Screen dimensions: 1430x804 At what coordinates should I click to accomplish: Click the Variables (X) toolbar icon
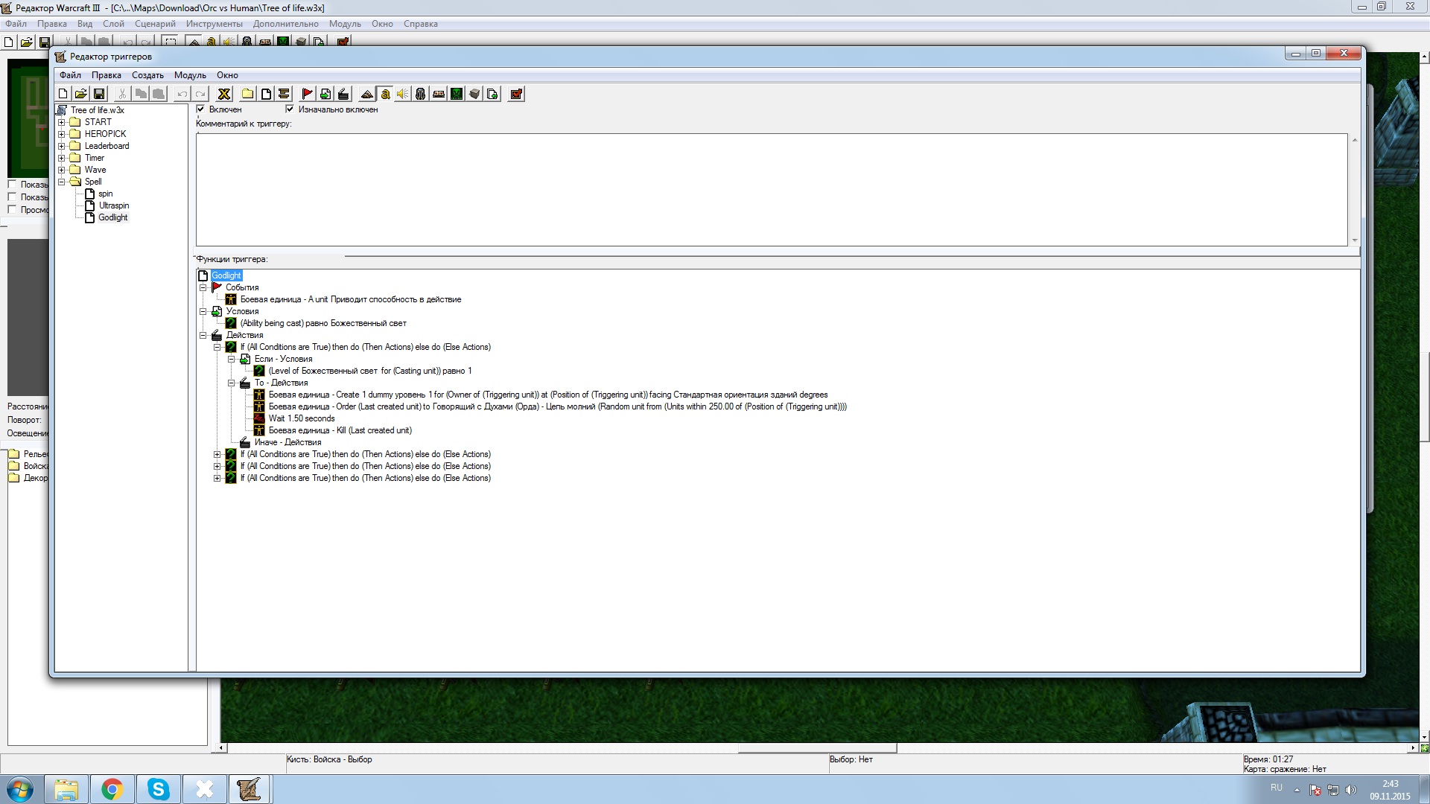point(223,94)
